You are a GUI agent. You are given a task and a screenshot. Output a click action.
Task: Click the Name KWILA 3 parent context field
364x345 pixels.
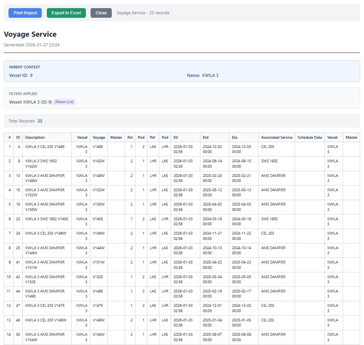203,75
